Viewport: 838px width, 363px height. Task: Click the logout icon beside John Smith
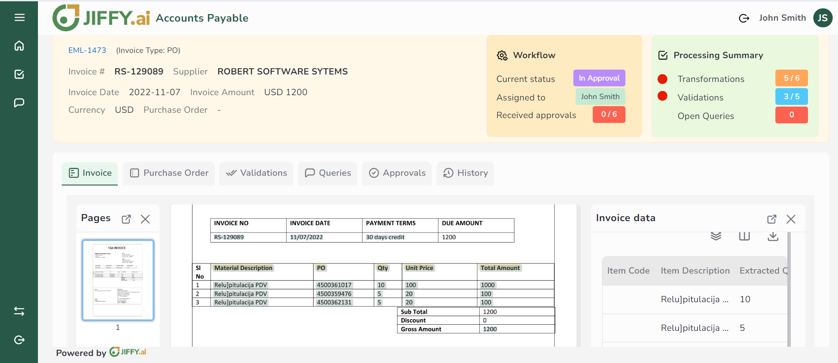tap(744, 18)
